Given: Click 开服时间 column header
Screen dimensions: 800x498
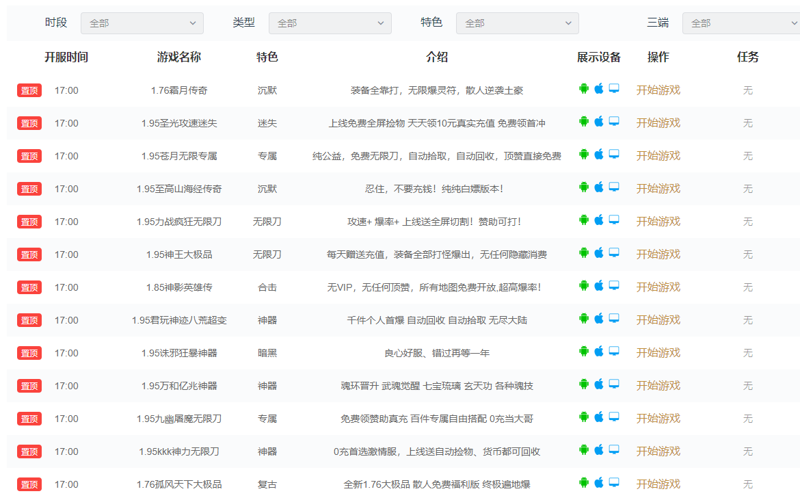Looking at the screenshot, I should (66, 57).
